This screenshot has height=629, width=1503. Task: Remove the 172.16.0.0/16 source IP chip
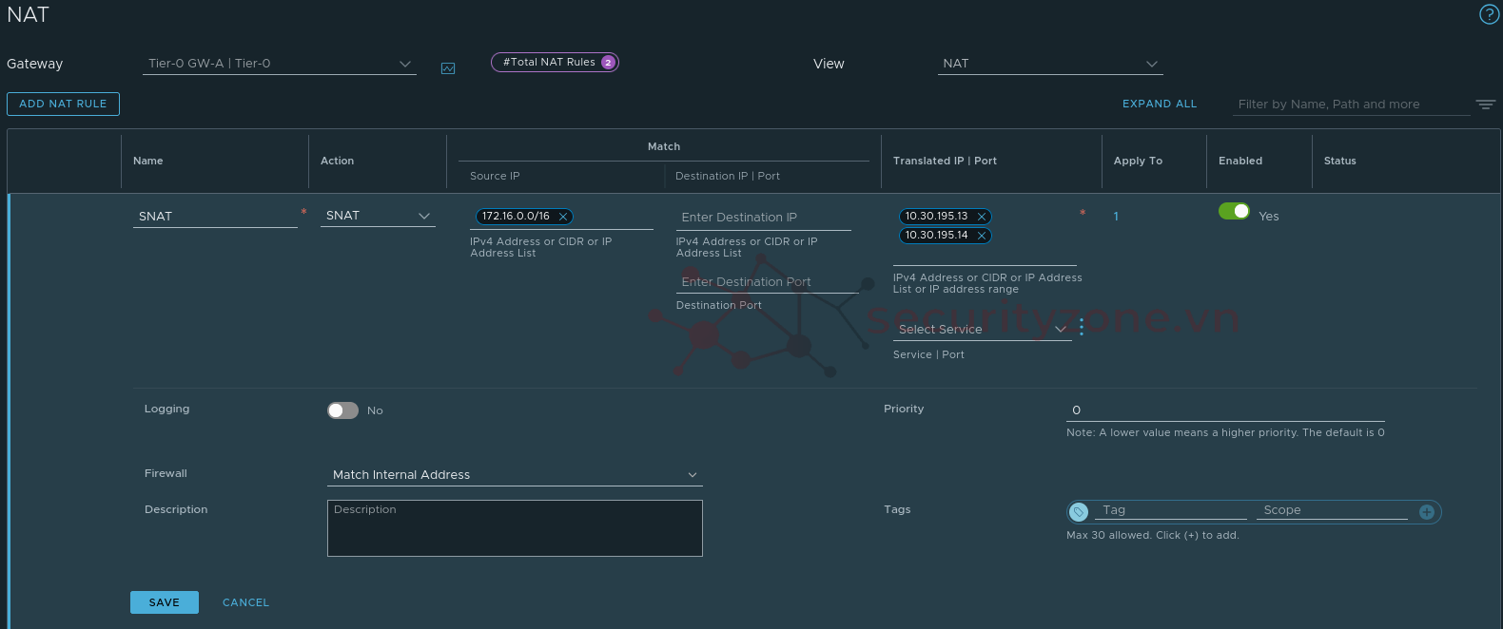[563, 217]
